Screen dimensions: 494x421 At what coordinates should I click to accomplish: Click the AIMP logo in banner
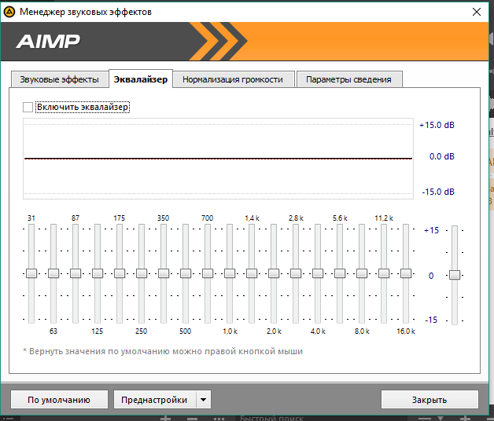pos(48,42)
